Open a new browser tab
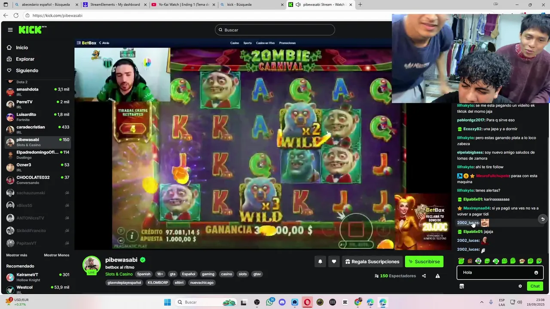The image size is (550, 309). pyautogui.click(x=360, y=5)
